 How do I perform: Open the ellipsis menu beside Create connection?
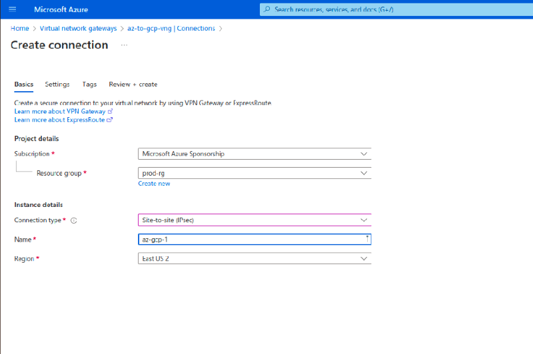click(x=124, y=45)
